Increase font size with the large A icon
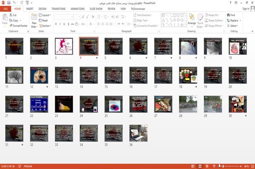 coord(83,17)
